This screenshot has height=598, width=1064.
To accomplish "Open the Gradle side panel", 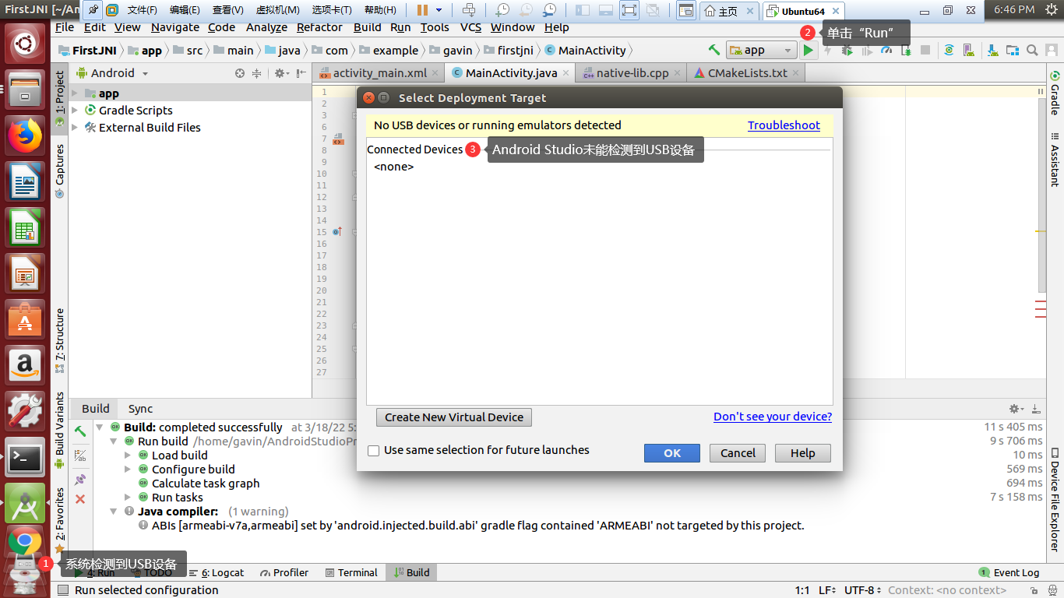I will [1055, 93].
